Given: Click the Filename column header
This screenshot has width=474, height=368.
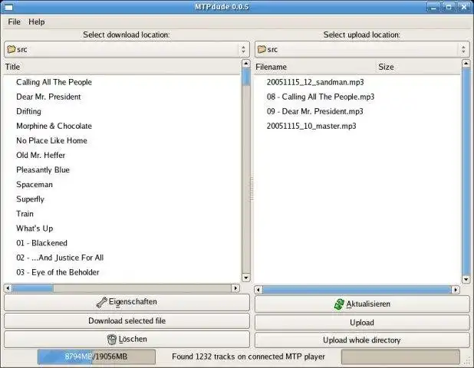Looking at the screenshot, I should [x=315, y=67].
